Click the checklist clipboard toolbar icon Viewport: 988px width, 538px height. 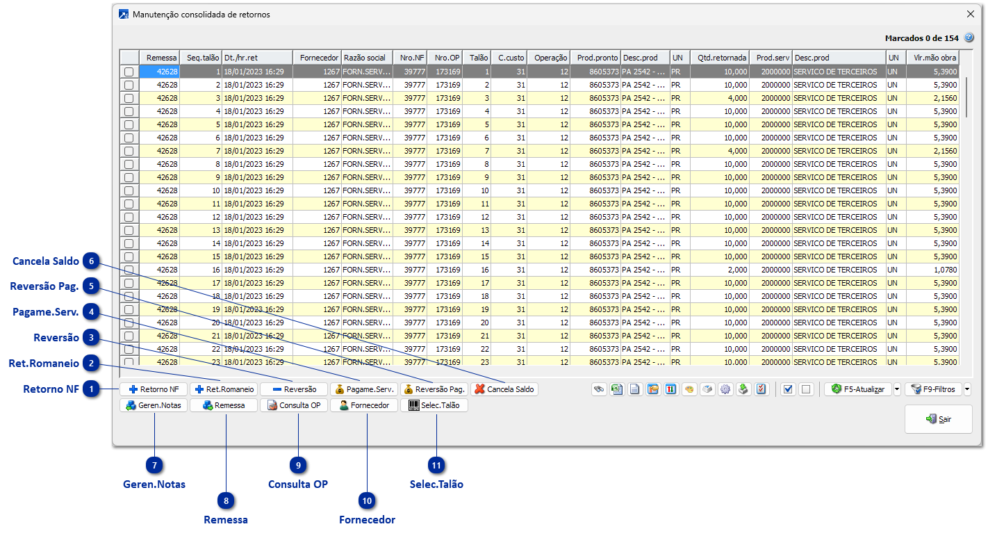click(x=761, y=389)
